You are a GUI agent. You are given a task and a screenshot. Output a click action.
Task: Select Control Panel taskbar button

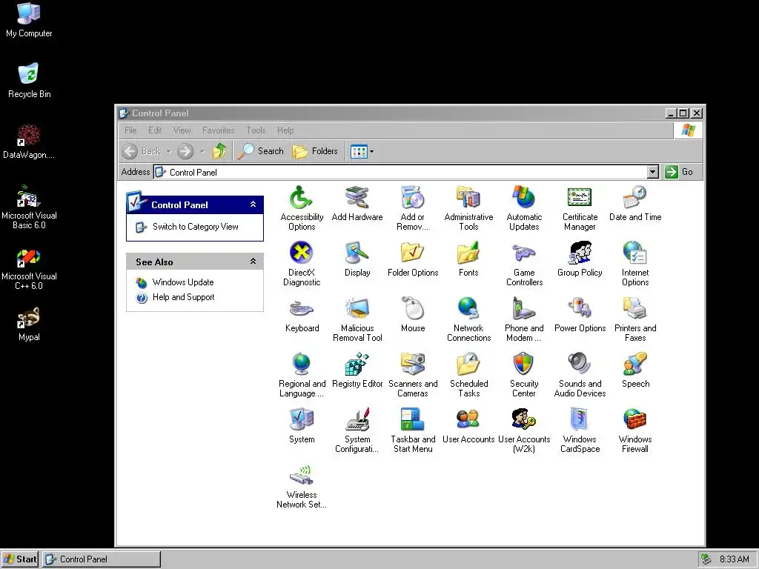101,559
